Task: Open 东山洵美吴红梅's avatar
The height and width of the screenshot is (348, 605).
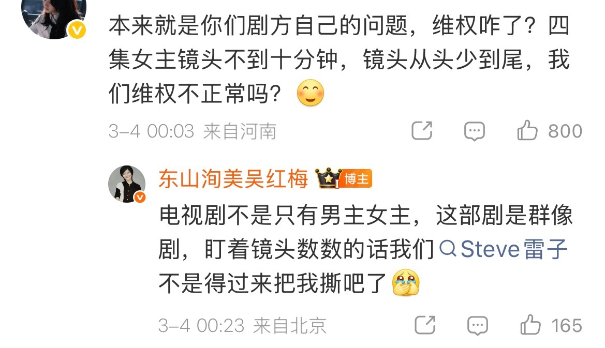Action: (127, 184)
